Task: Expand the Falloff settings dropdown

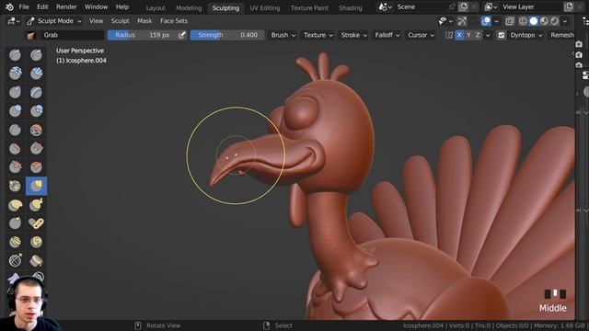Action: point(387,35)
